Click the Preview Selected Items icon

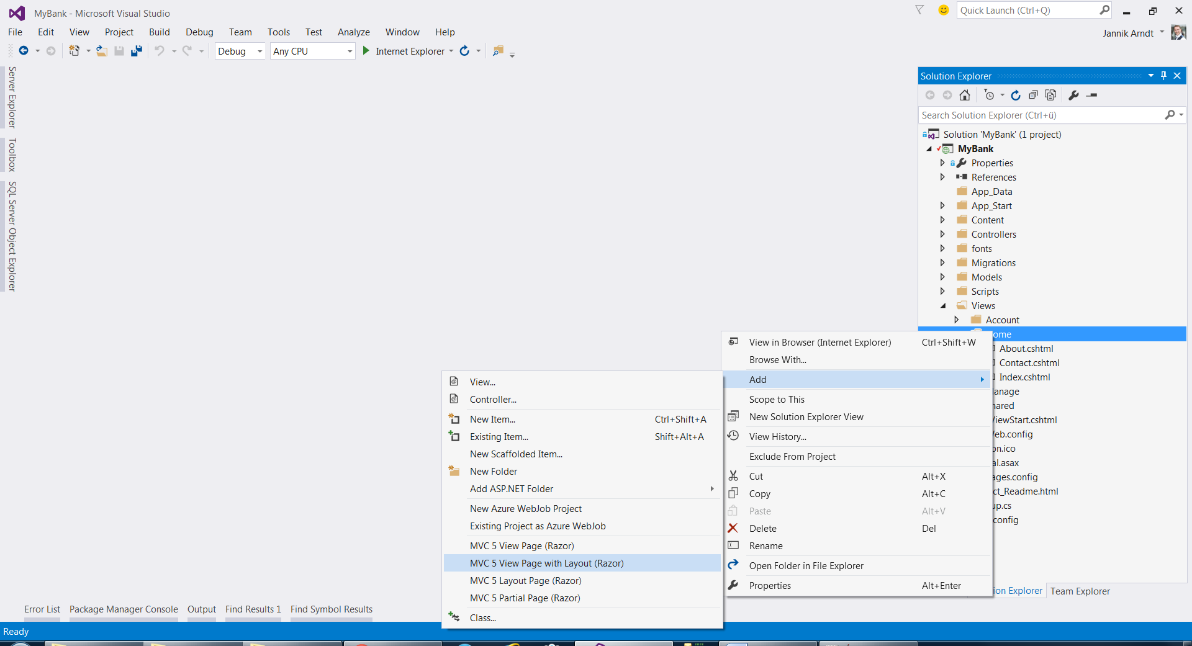[x=1092, y=95]
